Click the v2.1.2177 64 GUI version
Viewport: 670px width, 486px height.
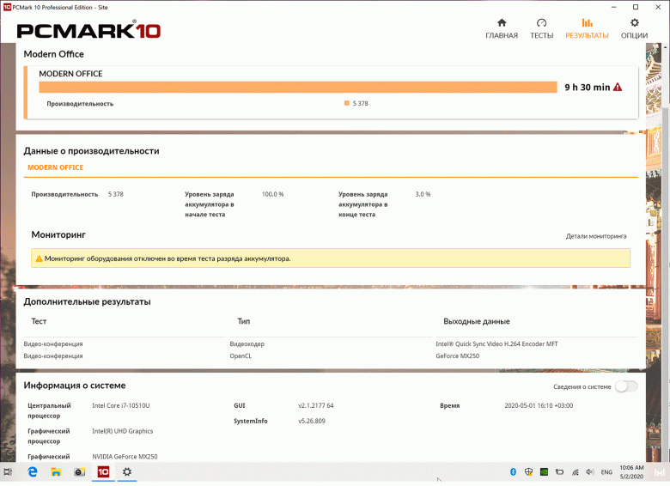click(316, 405)
